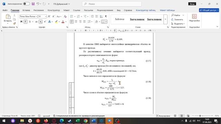This screenshot has height=124, width=221.
Task: Expand the Styles gallery
Action: 165,19
